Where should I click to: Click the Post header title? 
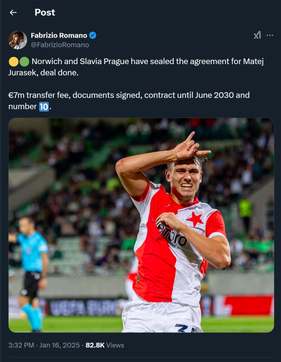click(45, 12)
